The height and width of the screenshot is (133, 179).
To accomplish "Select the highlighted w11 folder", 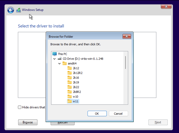I will [75, 101].
